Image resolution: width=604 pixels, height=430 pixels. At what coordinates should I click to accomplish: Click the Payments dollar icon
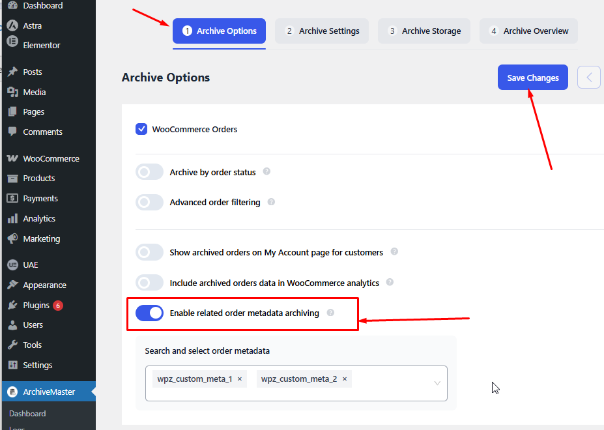coord(13,198)
